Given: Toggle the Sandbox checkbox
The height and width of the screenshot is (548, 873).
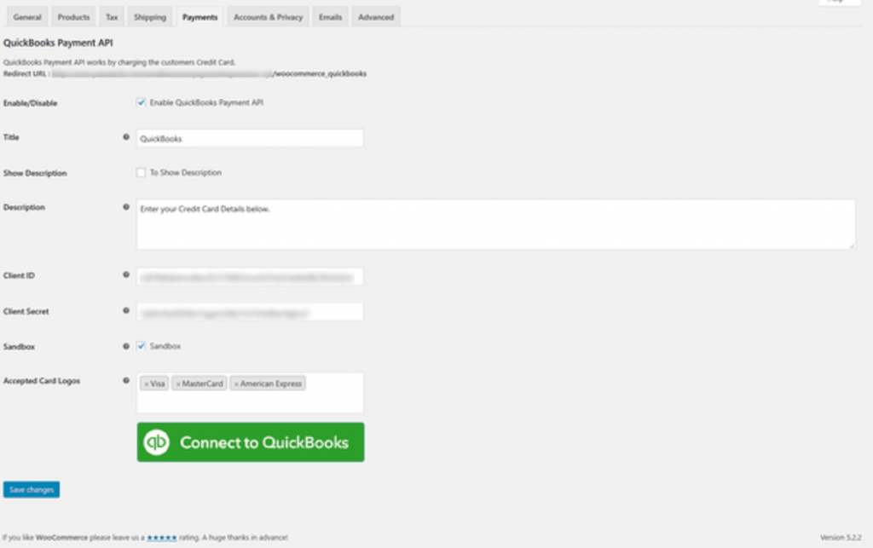Looking at the screenshot, I should [141, 346].
